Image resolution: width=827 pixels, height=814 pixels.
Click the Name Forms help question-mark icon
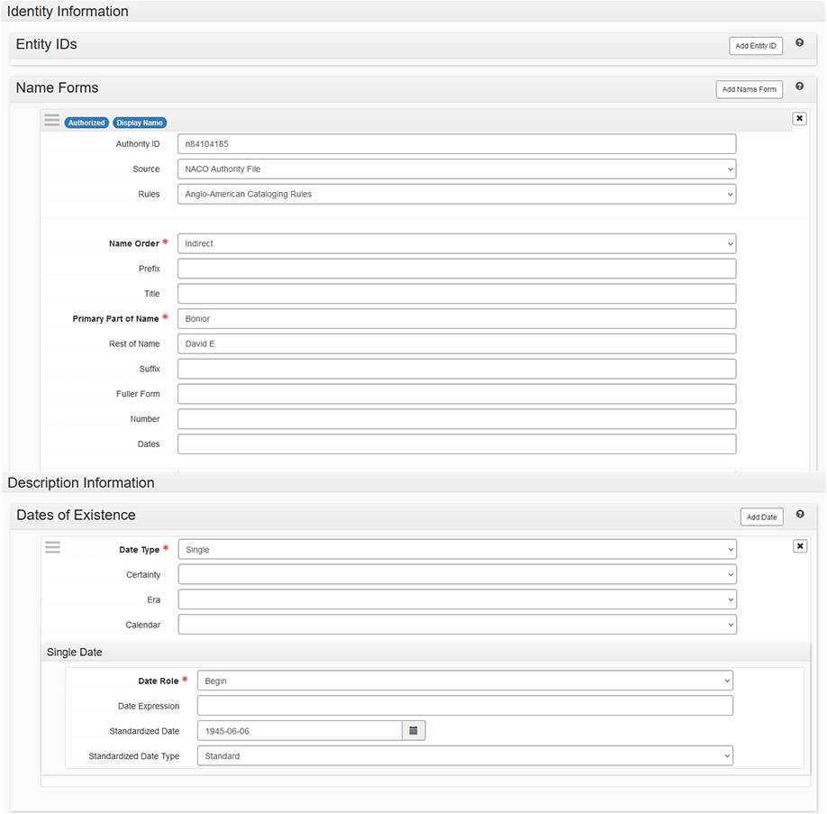tap(799, 87)
